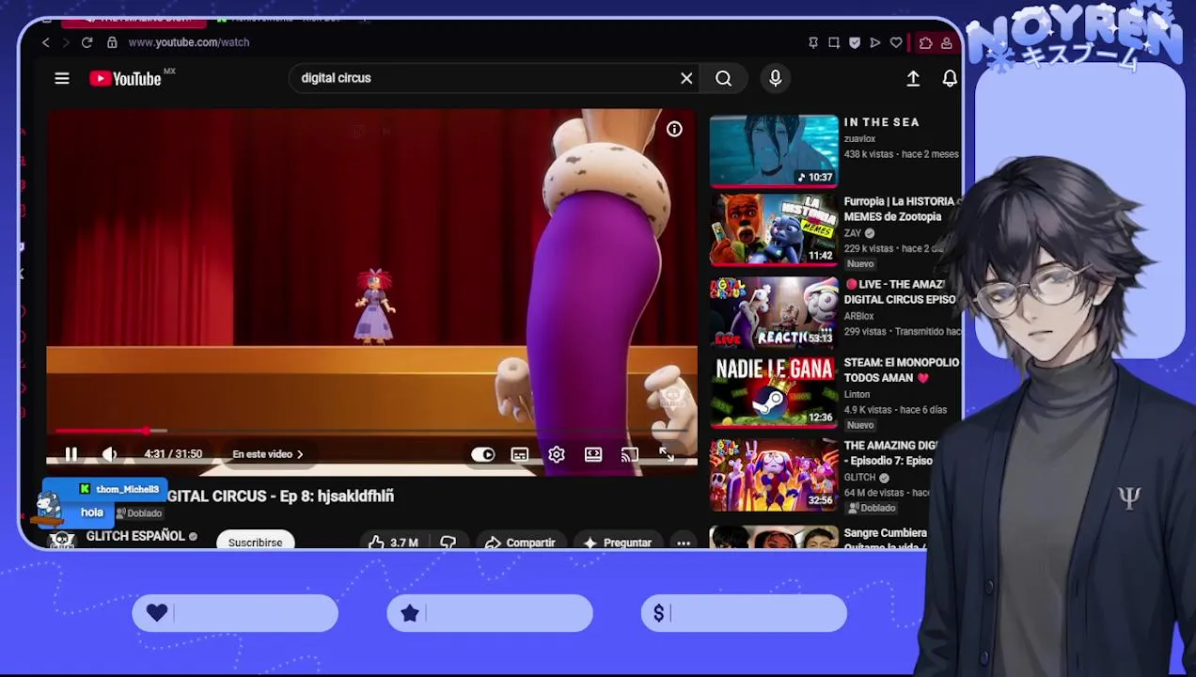This screenshot has height=677, width=1196.
Task: Open the more actions three-dot menu
Action: coord(684,543)
